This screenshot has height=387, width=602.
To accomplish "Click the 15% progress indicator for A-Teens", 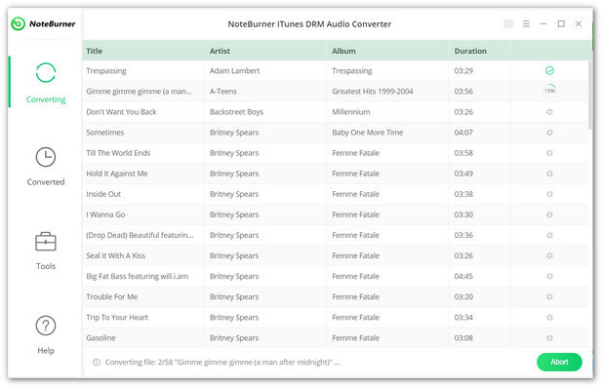I will (x=549, y=91).
